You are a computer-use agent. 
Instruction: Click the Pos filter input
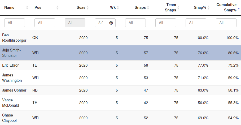point(45,23)
